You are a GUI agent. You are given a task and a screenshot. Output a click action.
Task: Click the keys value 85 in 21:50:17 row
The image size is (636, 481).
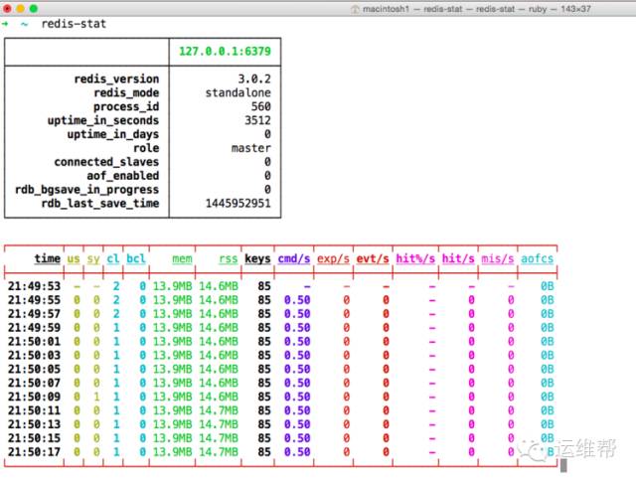click(x=264, y=452)
